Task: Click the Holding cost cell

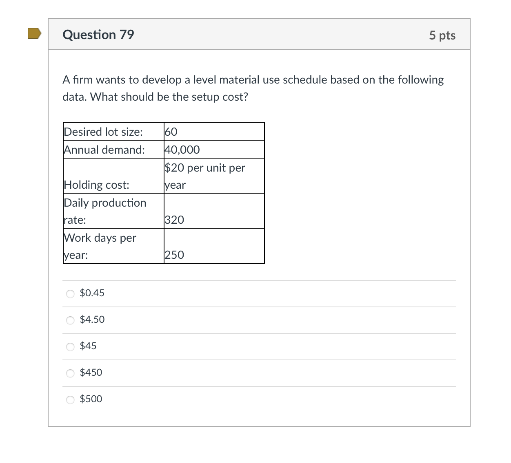Action: 97,185
